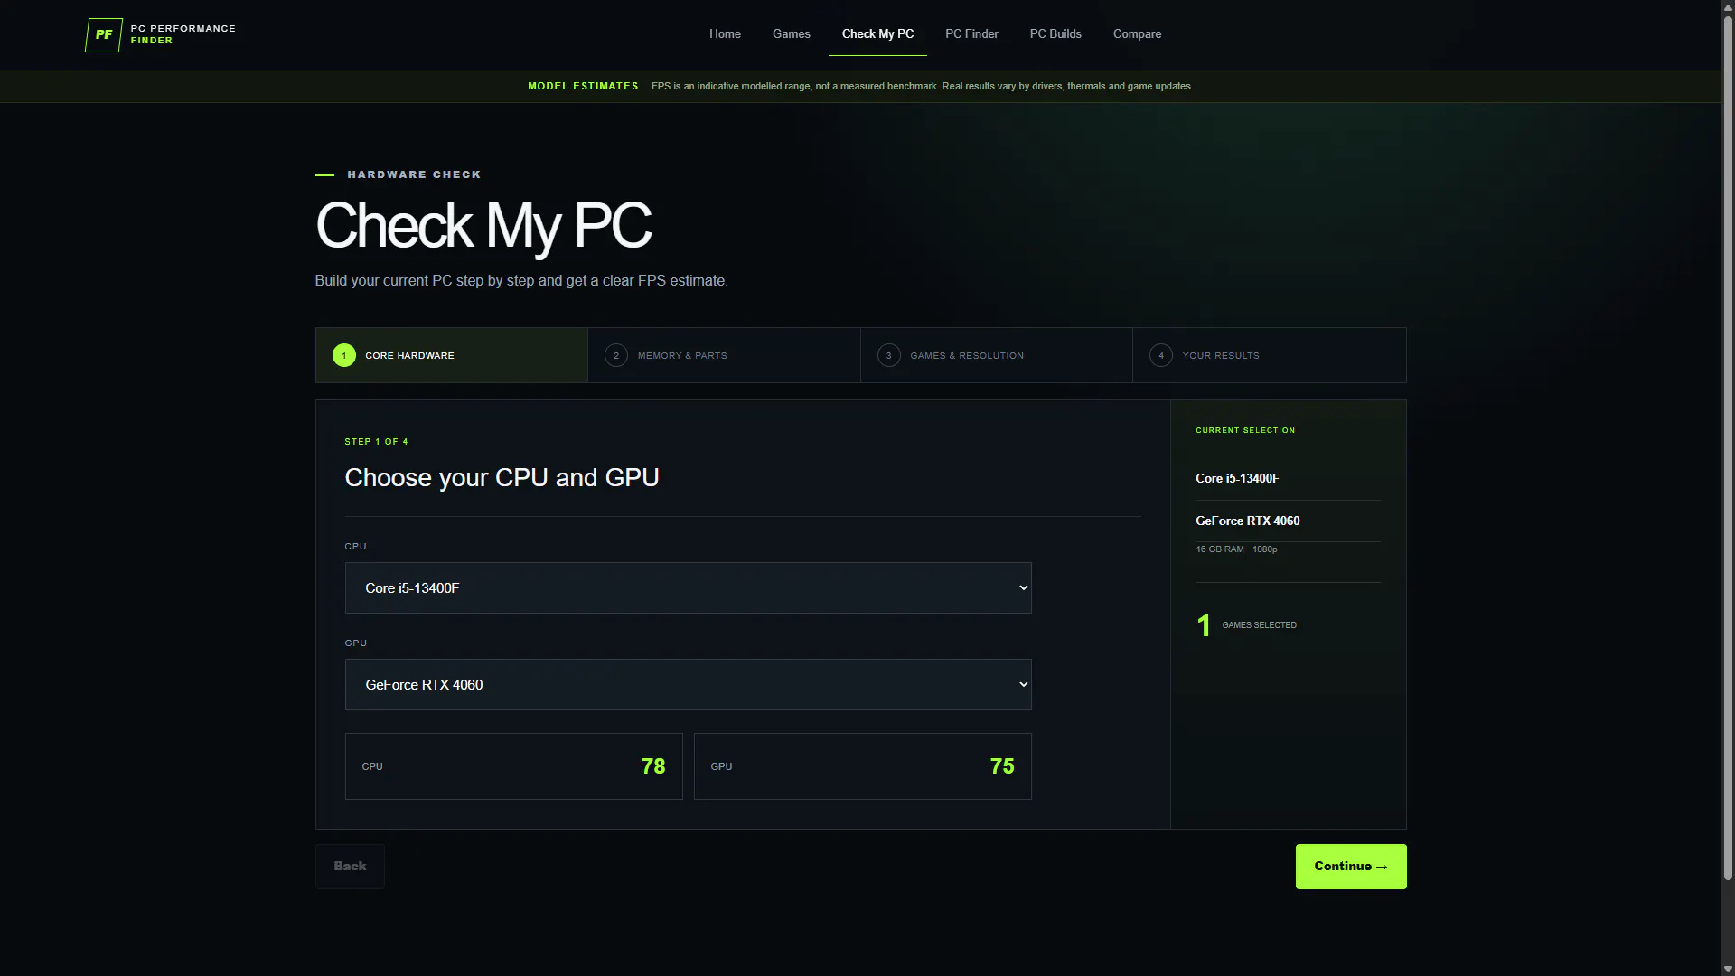The image size is (1735, 976).
Task: Click the scrollbar up arrow
Action: [x=1728, y=6]
